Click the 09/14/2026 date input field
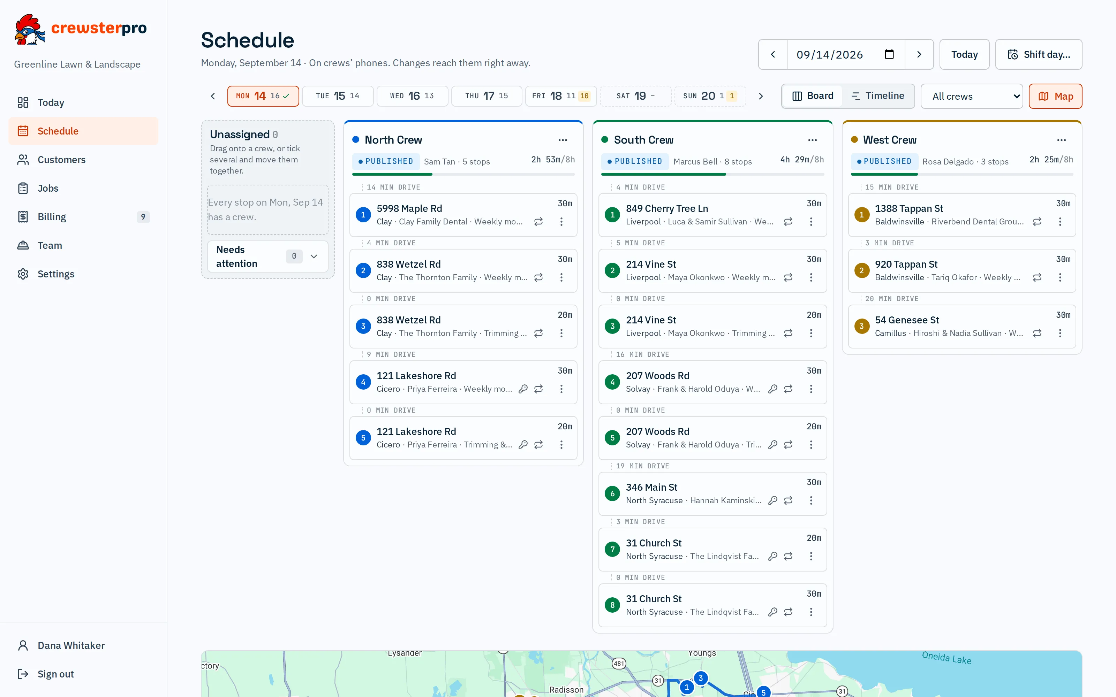 tap(846, 54)
